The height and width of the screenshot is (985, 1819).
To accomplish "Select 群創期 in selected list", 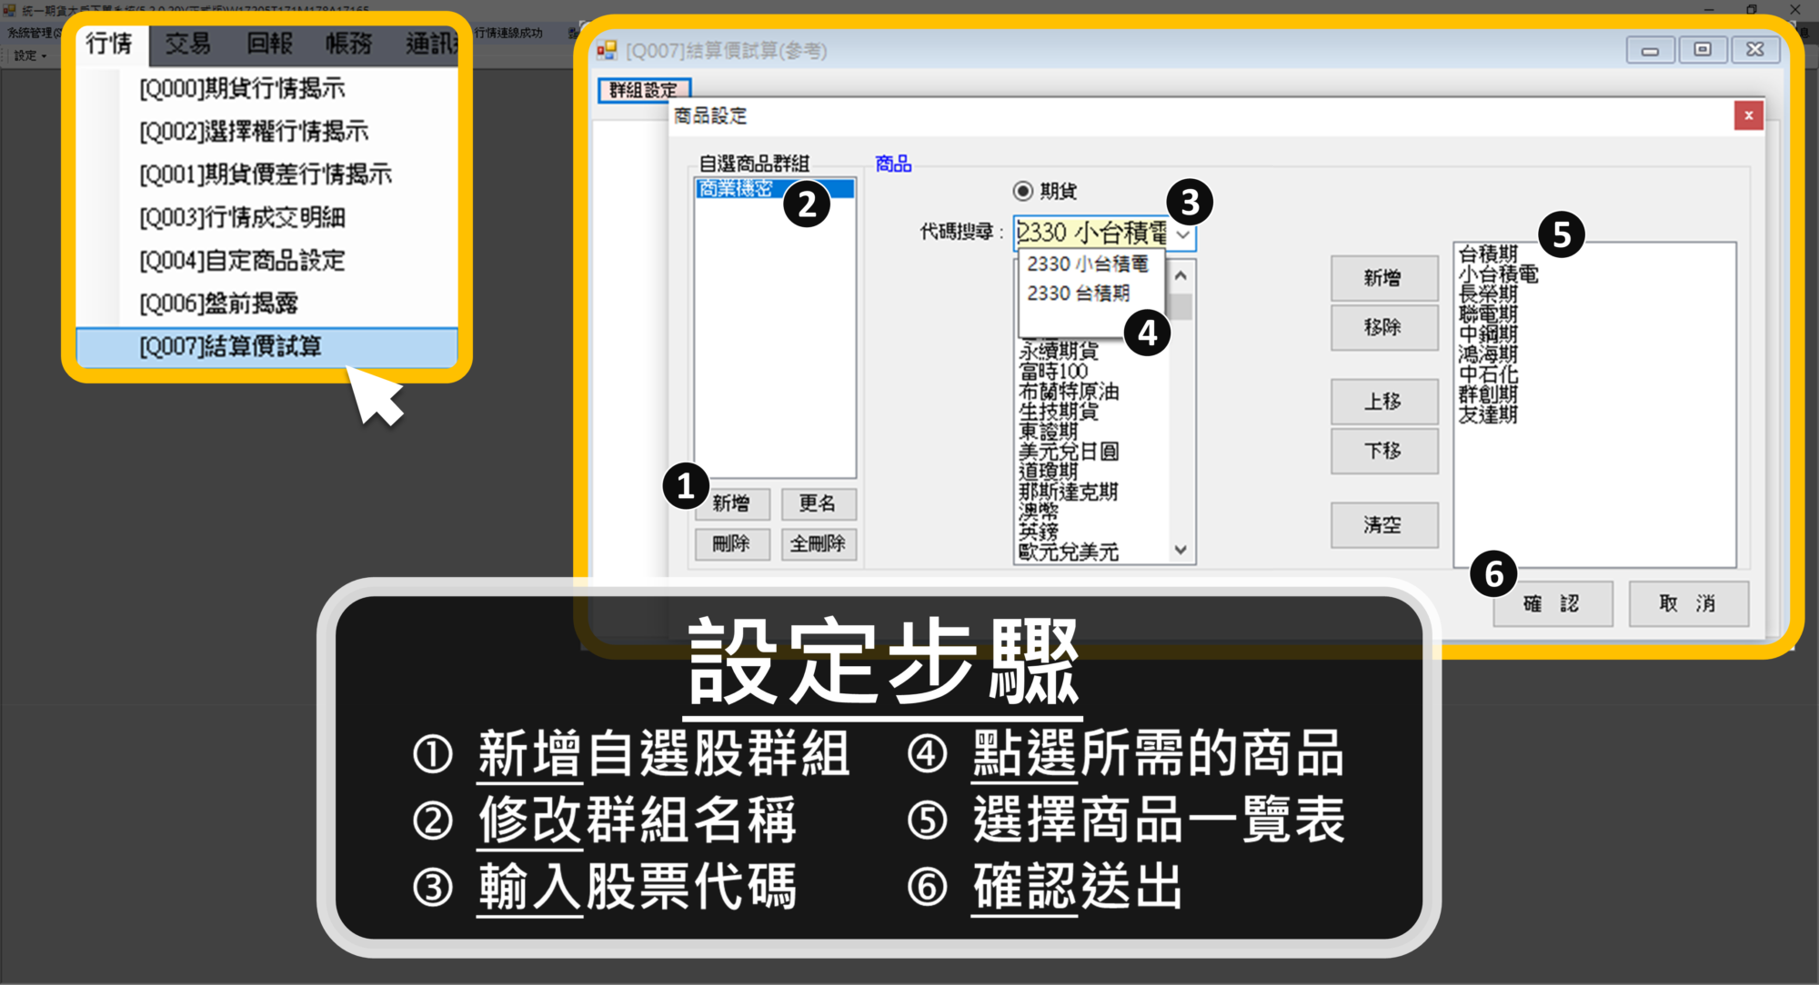I will [1488, 393].
